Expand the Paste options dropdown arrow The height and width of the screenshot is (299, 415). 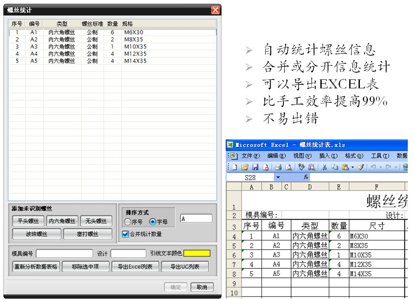tap(352, 167)
